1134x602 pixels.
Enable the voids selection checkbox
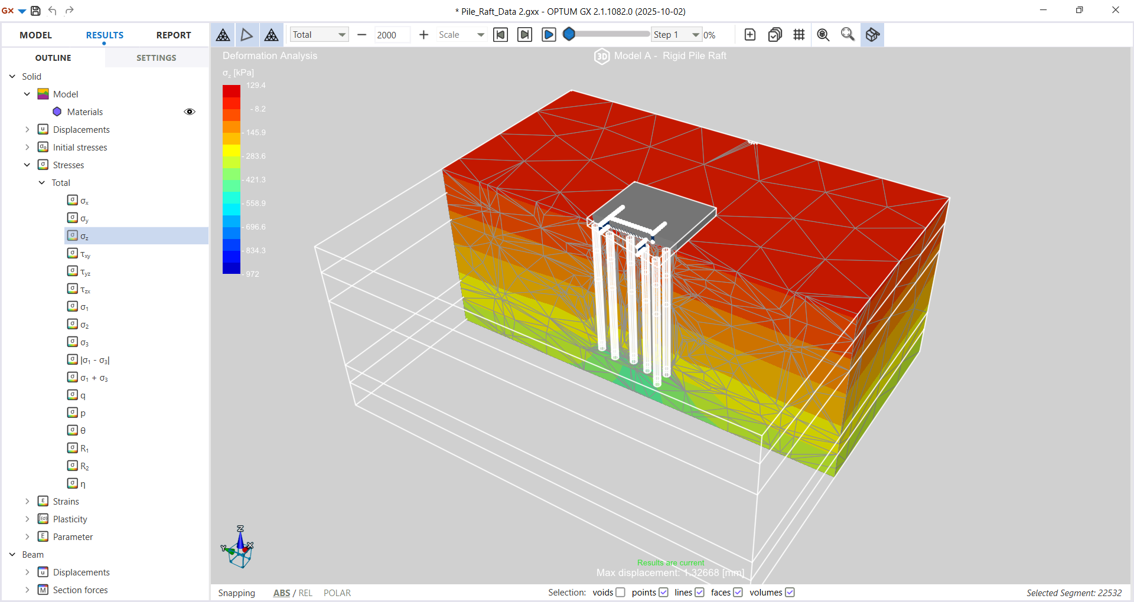620,593
